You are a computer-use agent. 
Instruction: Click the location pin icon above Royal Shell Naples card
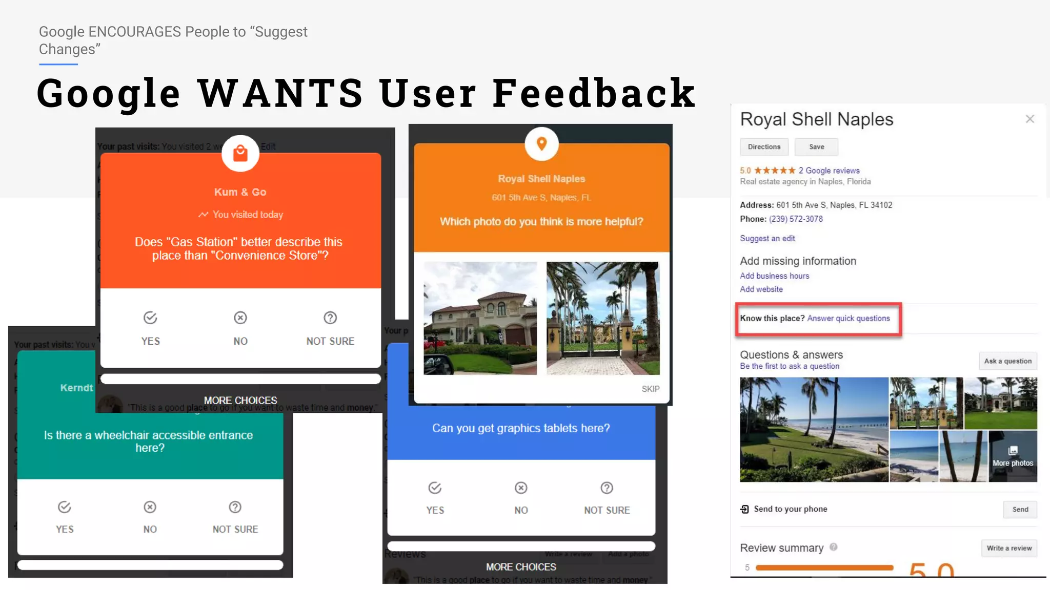point(541,144)
